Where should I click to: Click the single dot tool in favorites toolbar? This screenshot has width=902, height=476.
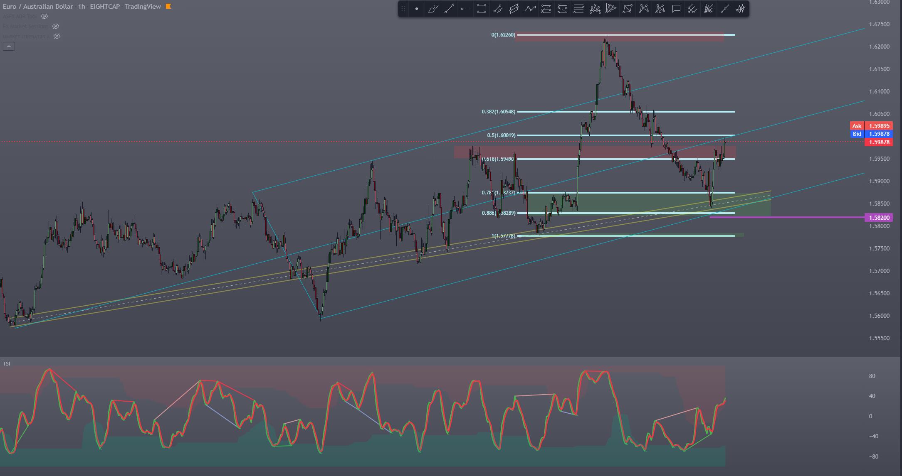[417, 9]
